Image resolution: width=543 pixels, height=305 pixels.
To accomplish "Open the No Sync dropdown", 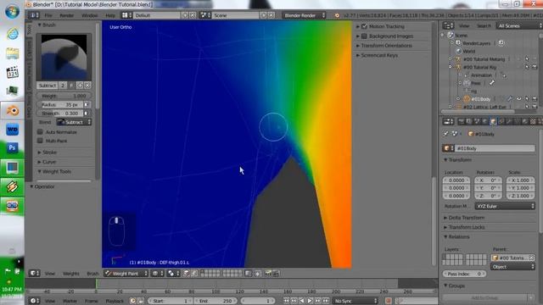I will point(355,301).
